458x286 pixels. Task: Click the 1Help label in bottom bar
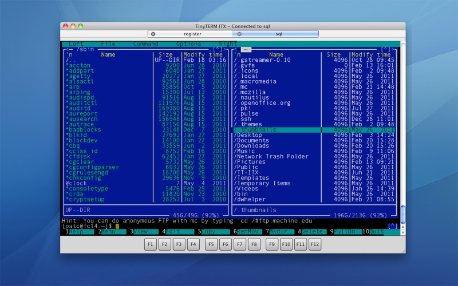80,232
